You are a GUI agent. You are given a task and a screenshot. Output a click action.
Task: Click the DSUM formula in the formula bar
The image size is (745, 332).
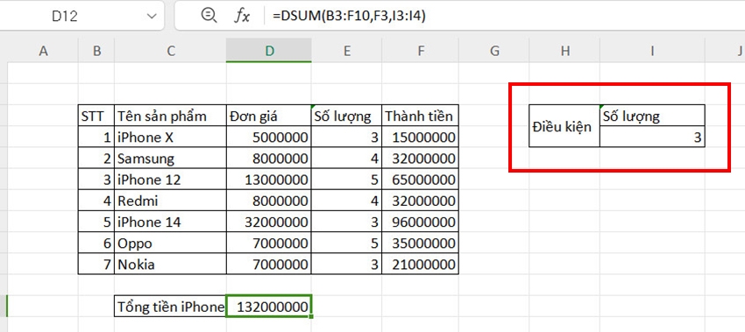click(x=349, y=16)
